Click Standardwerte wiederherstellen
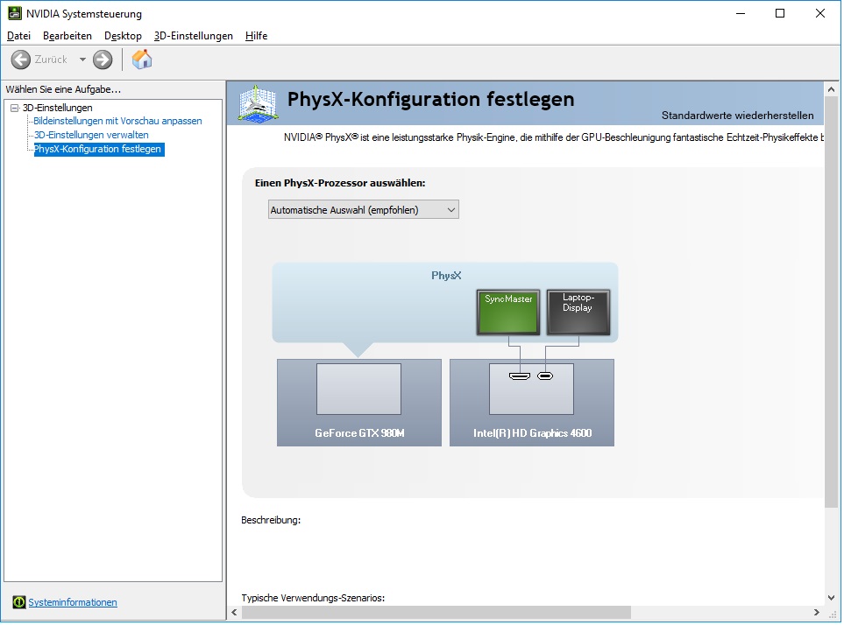Viewport: 844px width, 625px height. click(x=737, y=116)
